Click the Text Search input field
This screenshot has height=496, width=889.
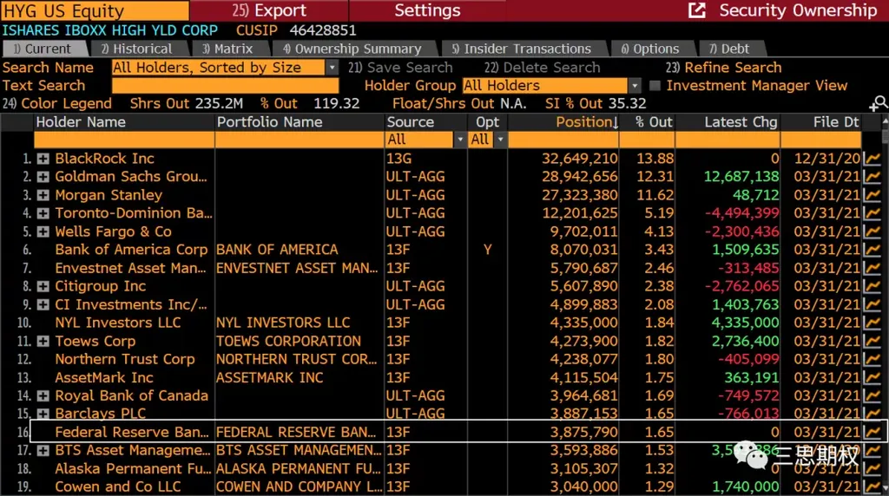[x=225, y=86]
